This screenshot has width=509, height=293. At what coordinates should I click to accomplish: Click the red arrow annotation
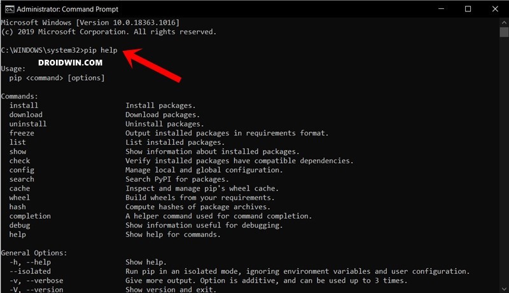click(151, 64)
